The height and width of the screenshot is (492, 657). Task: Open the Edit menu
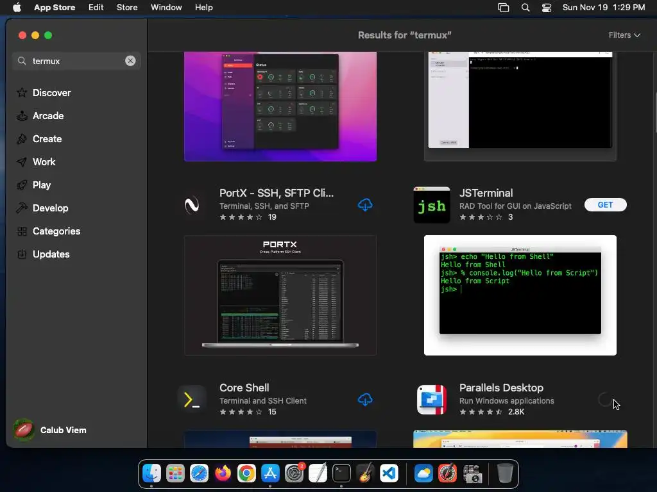96,7
